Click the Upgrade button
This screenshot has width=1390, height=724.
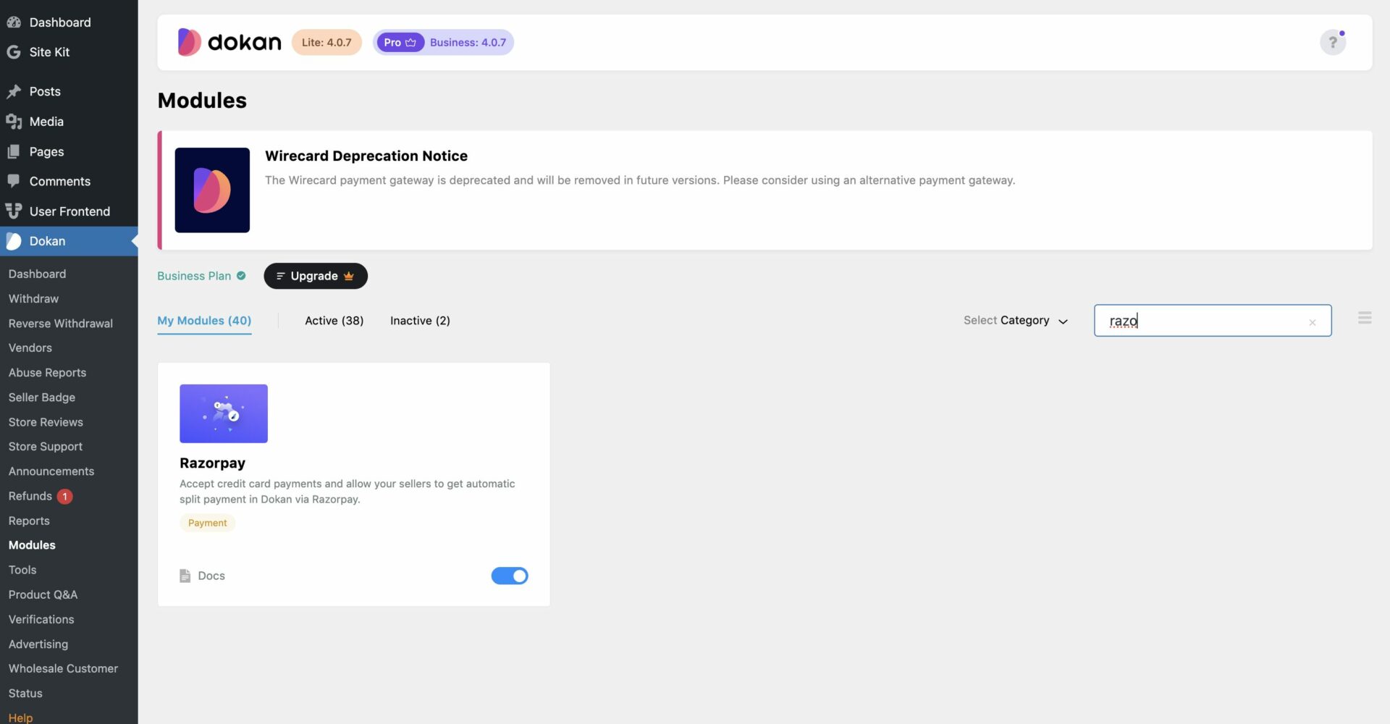tap(315, 276)
